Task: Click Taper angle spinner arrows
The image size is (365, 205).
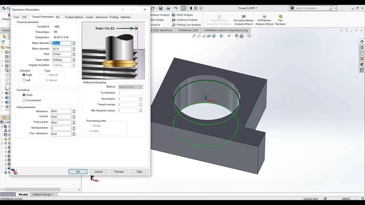Action: point(74,60)
